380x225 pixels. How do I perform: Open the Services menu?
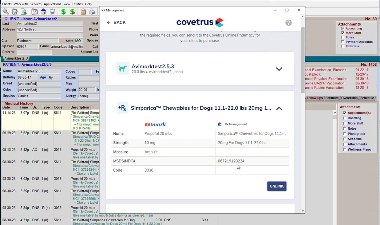click(36, 4)
